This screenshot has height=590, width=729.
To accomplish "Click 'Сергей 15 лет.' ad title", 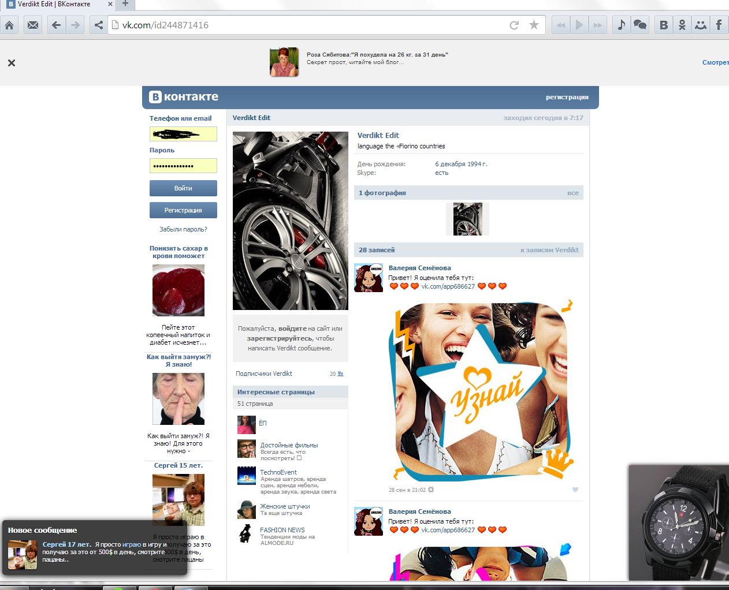I will (178, 465).
